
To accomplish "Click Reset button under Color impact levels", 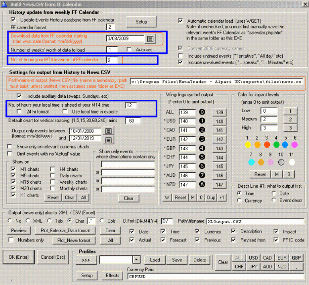I will [260, 174].
